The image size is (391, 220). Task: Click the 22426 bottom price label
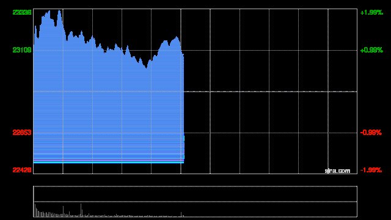tap(22, 170)
